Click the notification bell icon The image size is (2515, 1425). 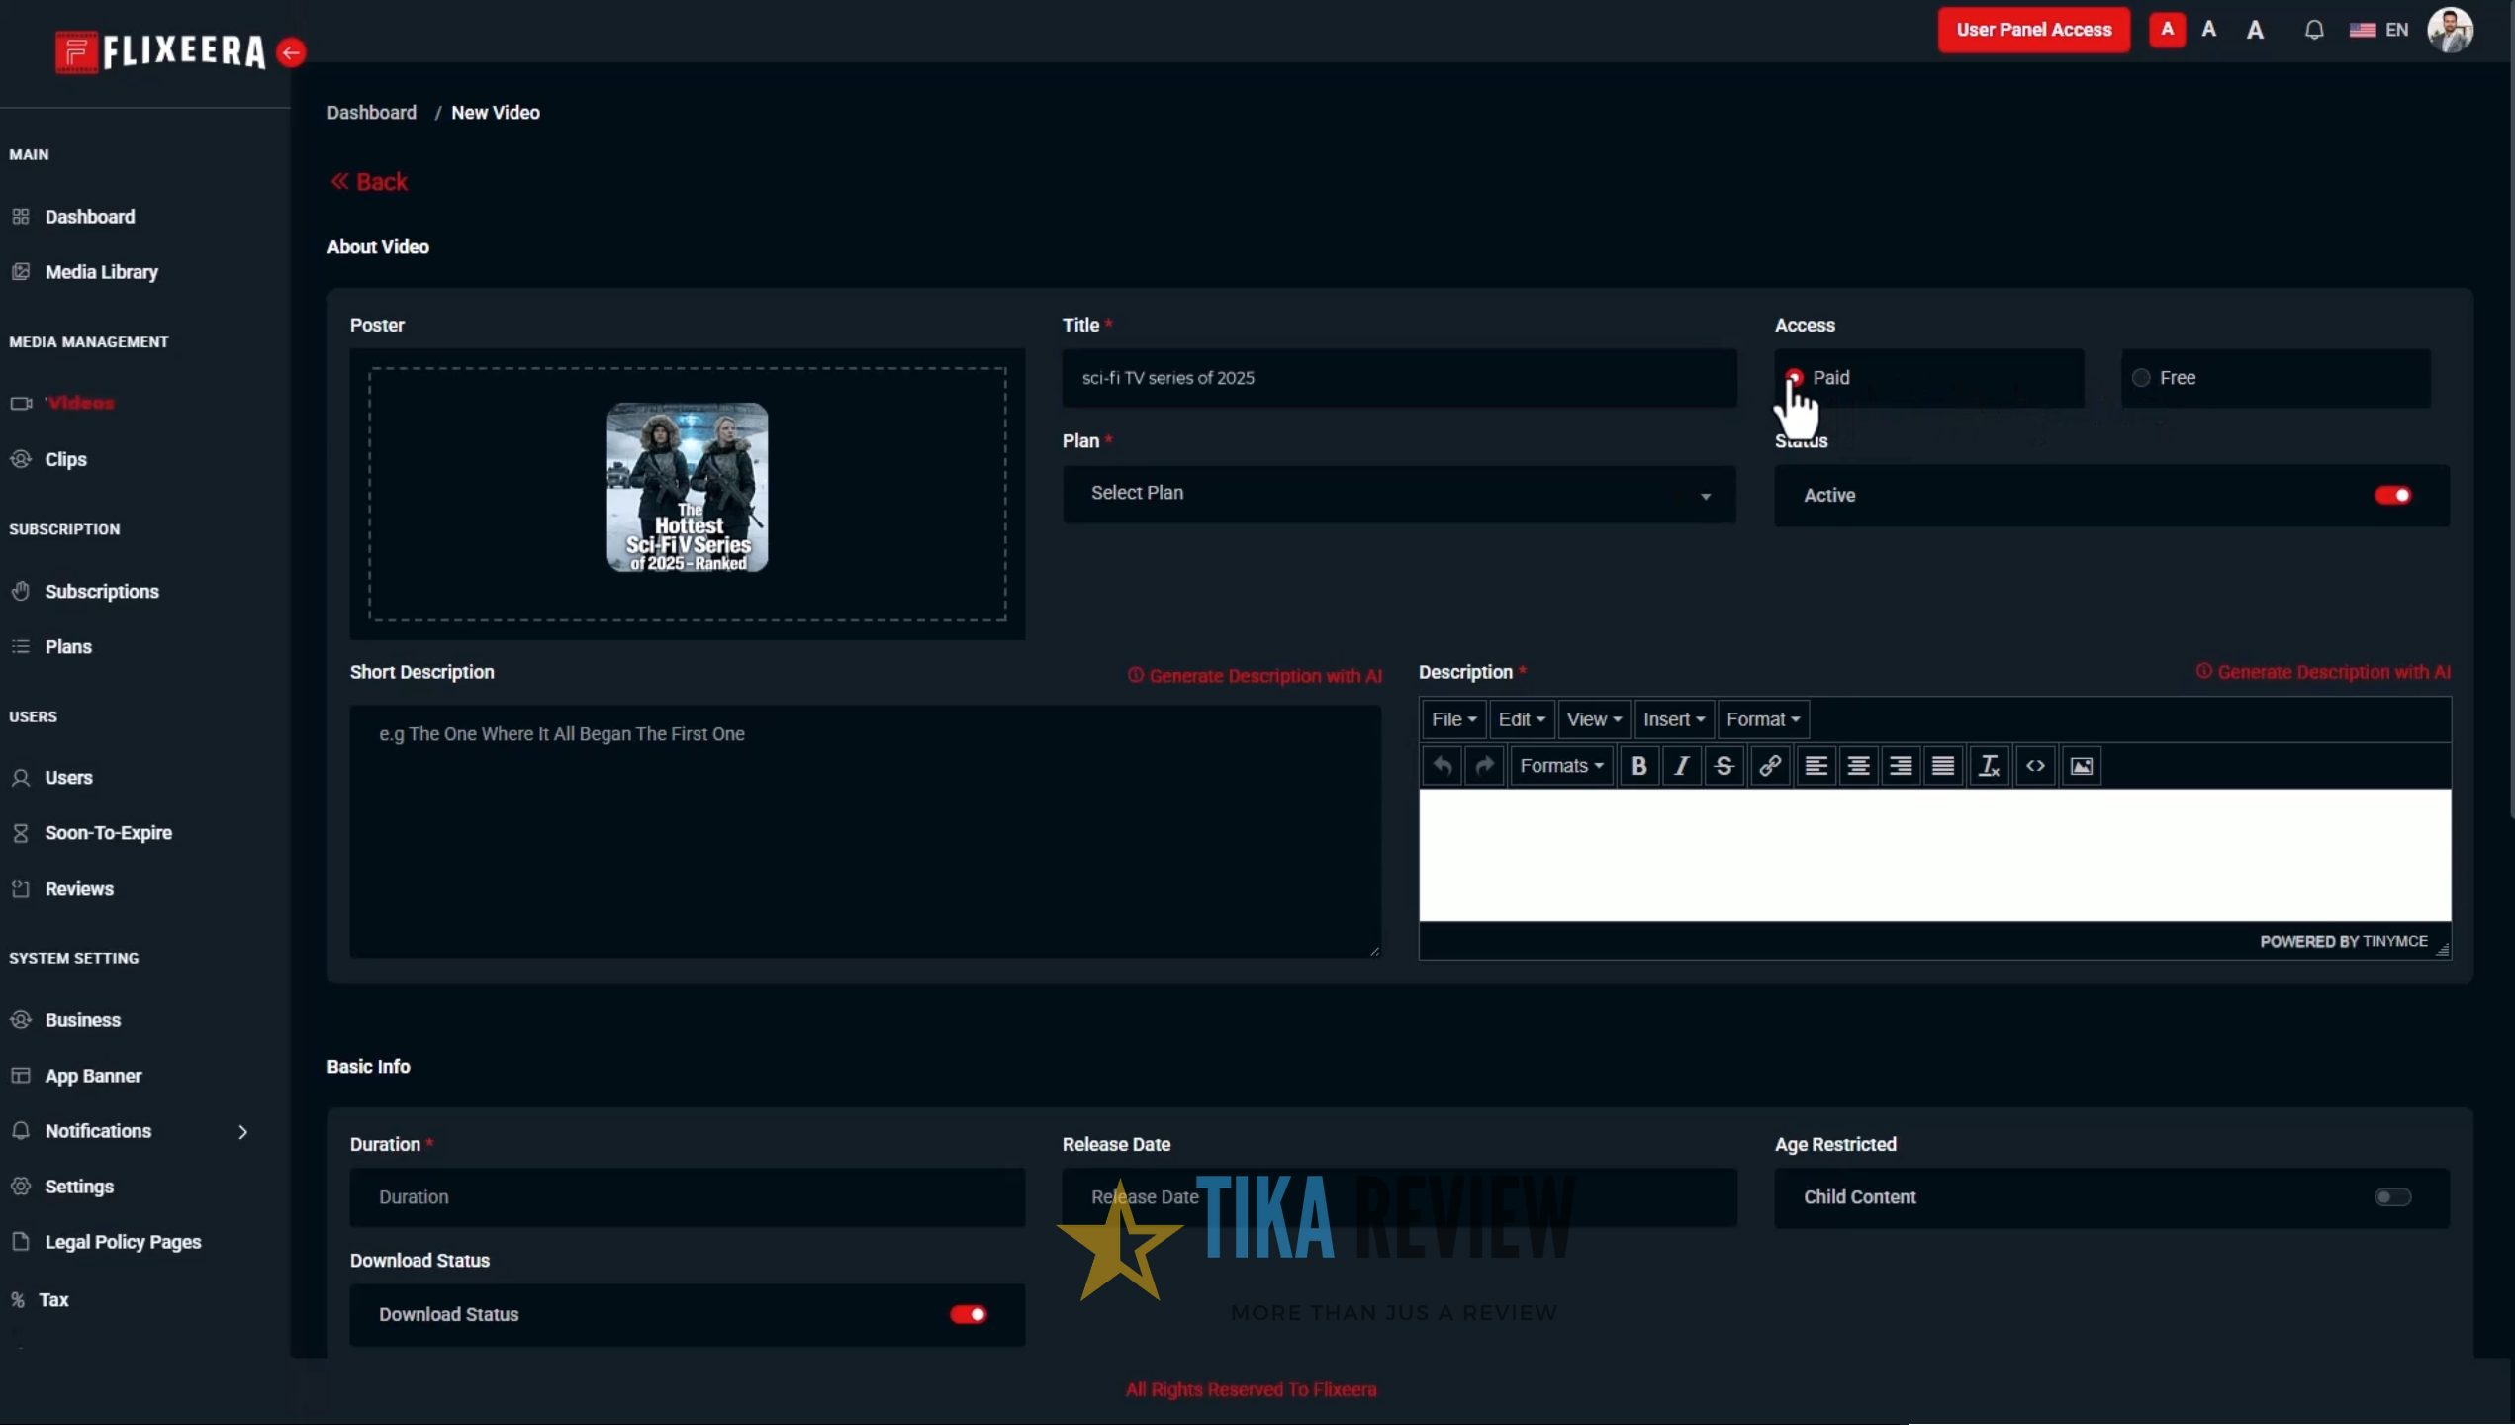click(2314, 29)
